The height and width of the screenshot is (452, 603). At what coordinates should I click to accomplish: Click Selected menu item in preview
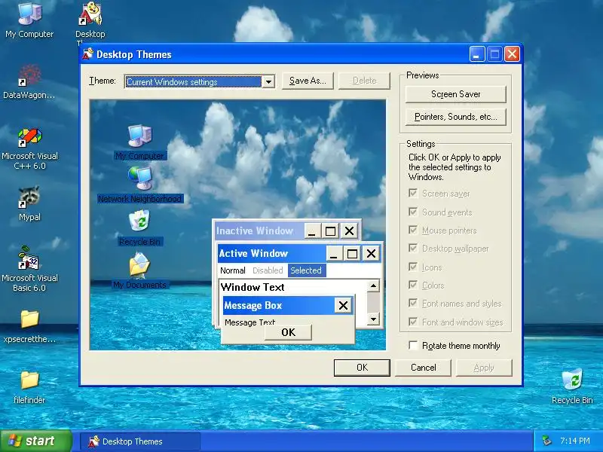(307, 270)
